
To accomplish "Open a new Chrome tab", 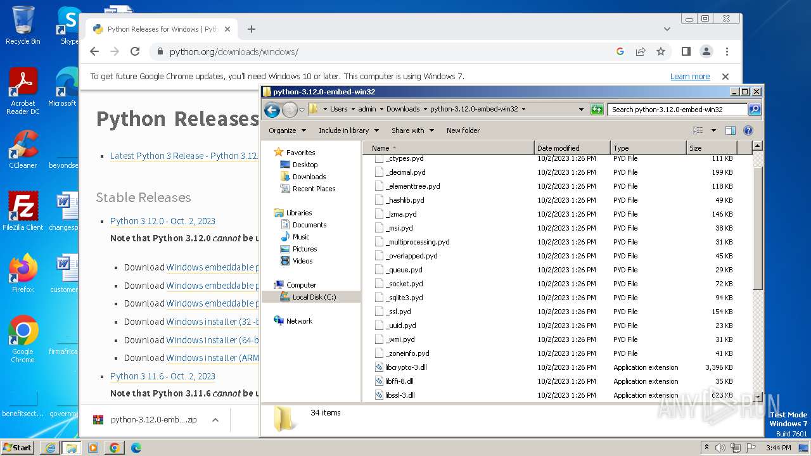I will (x=252, y=29).
